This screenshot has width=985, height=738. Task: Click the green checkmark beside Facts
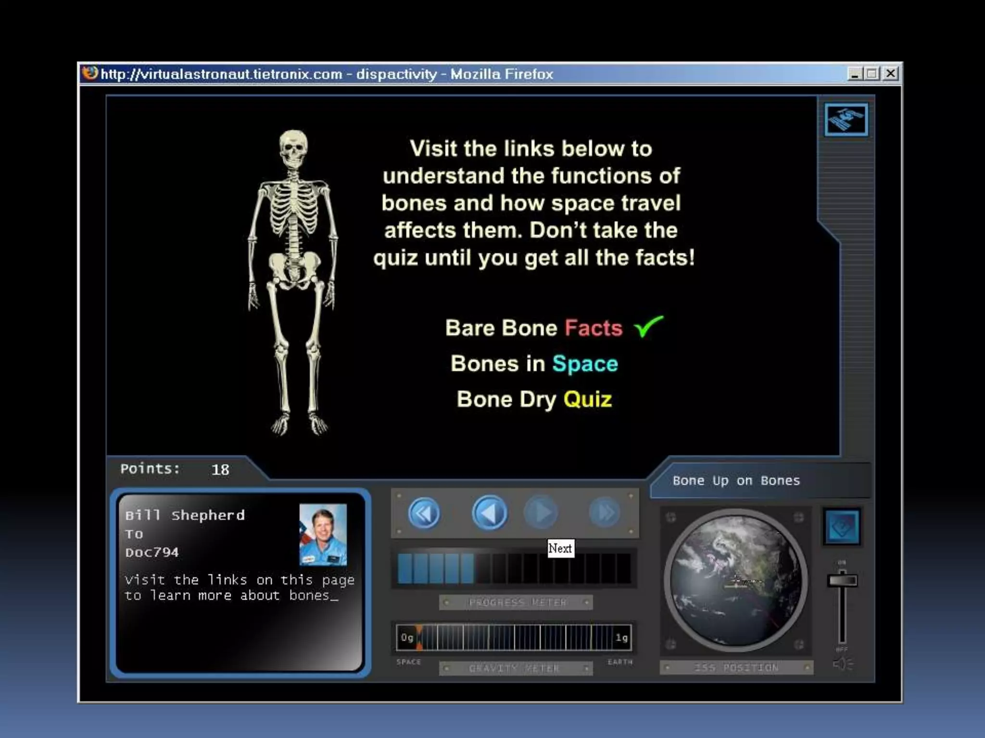[649, 327]
